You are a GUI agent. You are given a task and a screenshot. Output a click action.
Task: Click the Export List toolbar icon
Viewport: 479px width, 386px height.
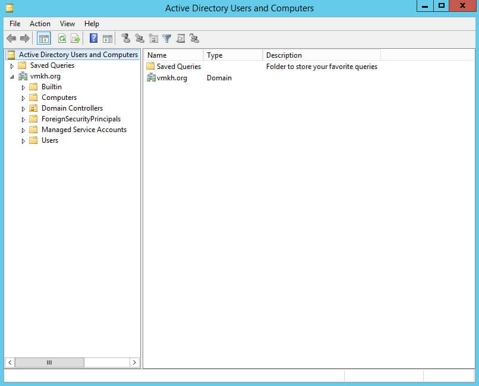pyautogui.click(x=75, y=39)
